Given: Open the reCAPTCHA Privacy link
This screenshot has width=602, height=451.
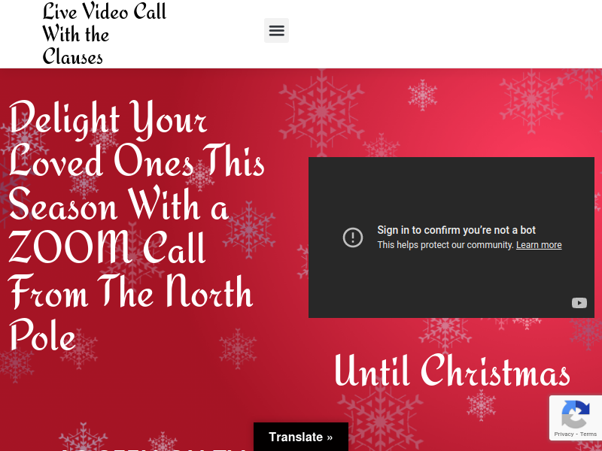Looking at the screenshot, I should (x=564, y=434).
